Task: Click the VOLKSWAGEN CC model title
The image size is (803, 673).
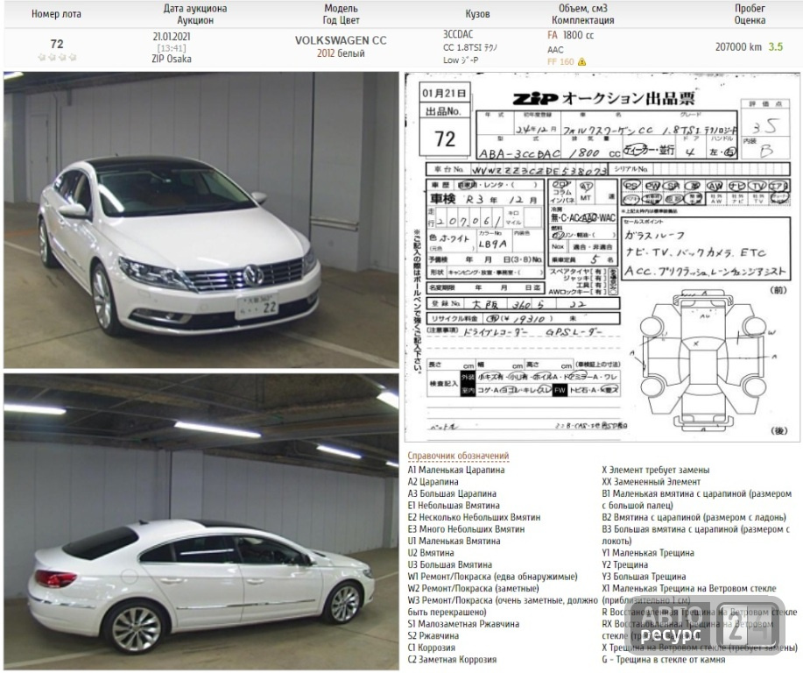Action: pyautogui.click(x=341, y=40)
